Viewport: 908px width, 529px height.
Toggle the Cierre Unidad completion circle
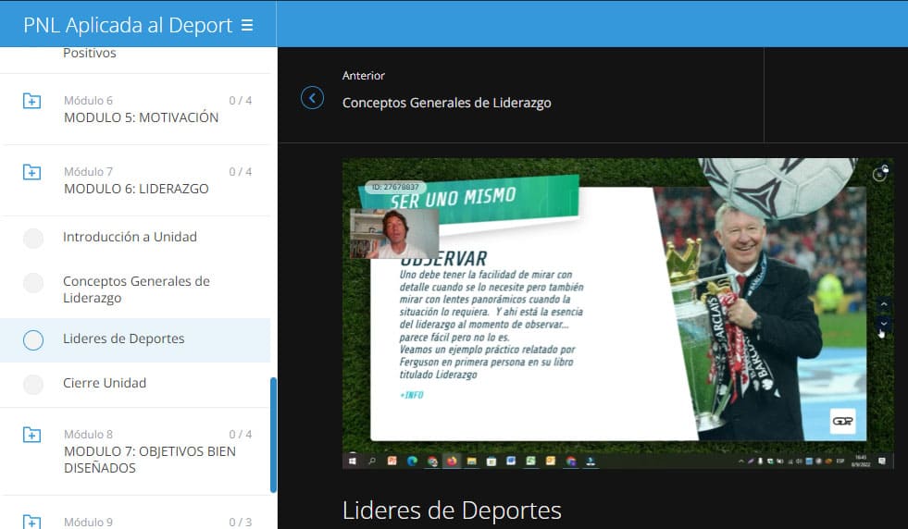pyautogui.click(x=33, y=385)
